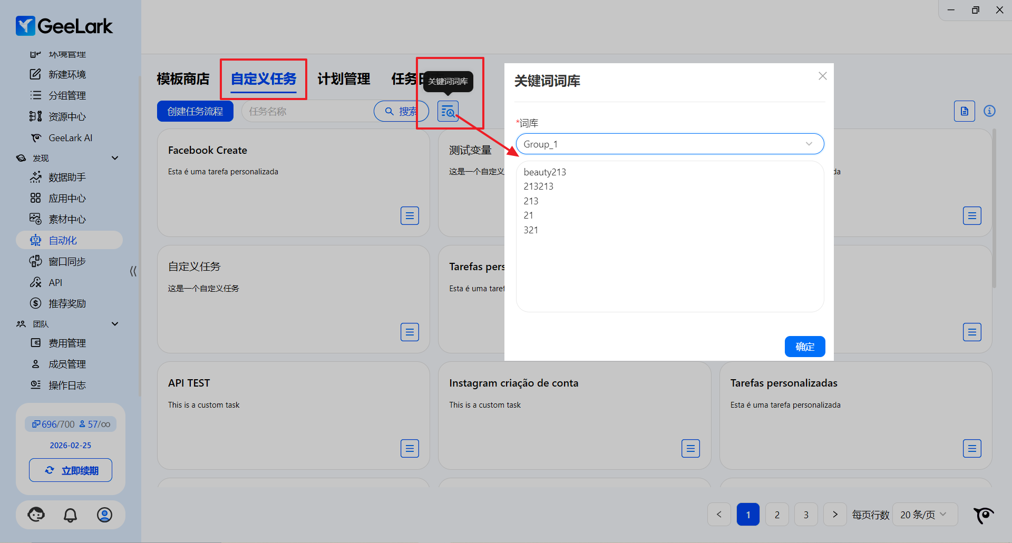Type in the 任务名称 search field
The width and height of the screenshot is (1012, 543).
click(x=308, y=111)
